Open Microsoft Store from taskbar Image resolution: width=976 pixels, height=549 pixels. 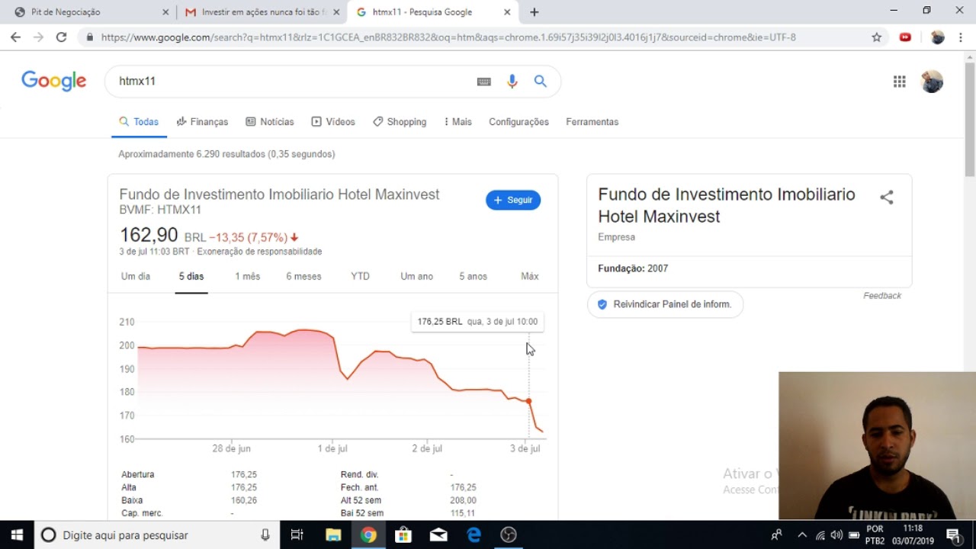pos(403,535)
